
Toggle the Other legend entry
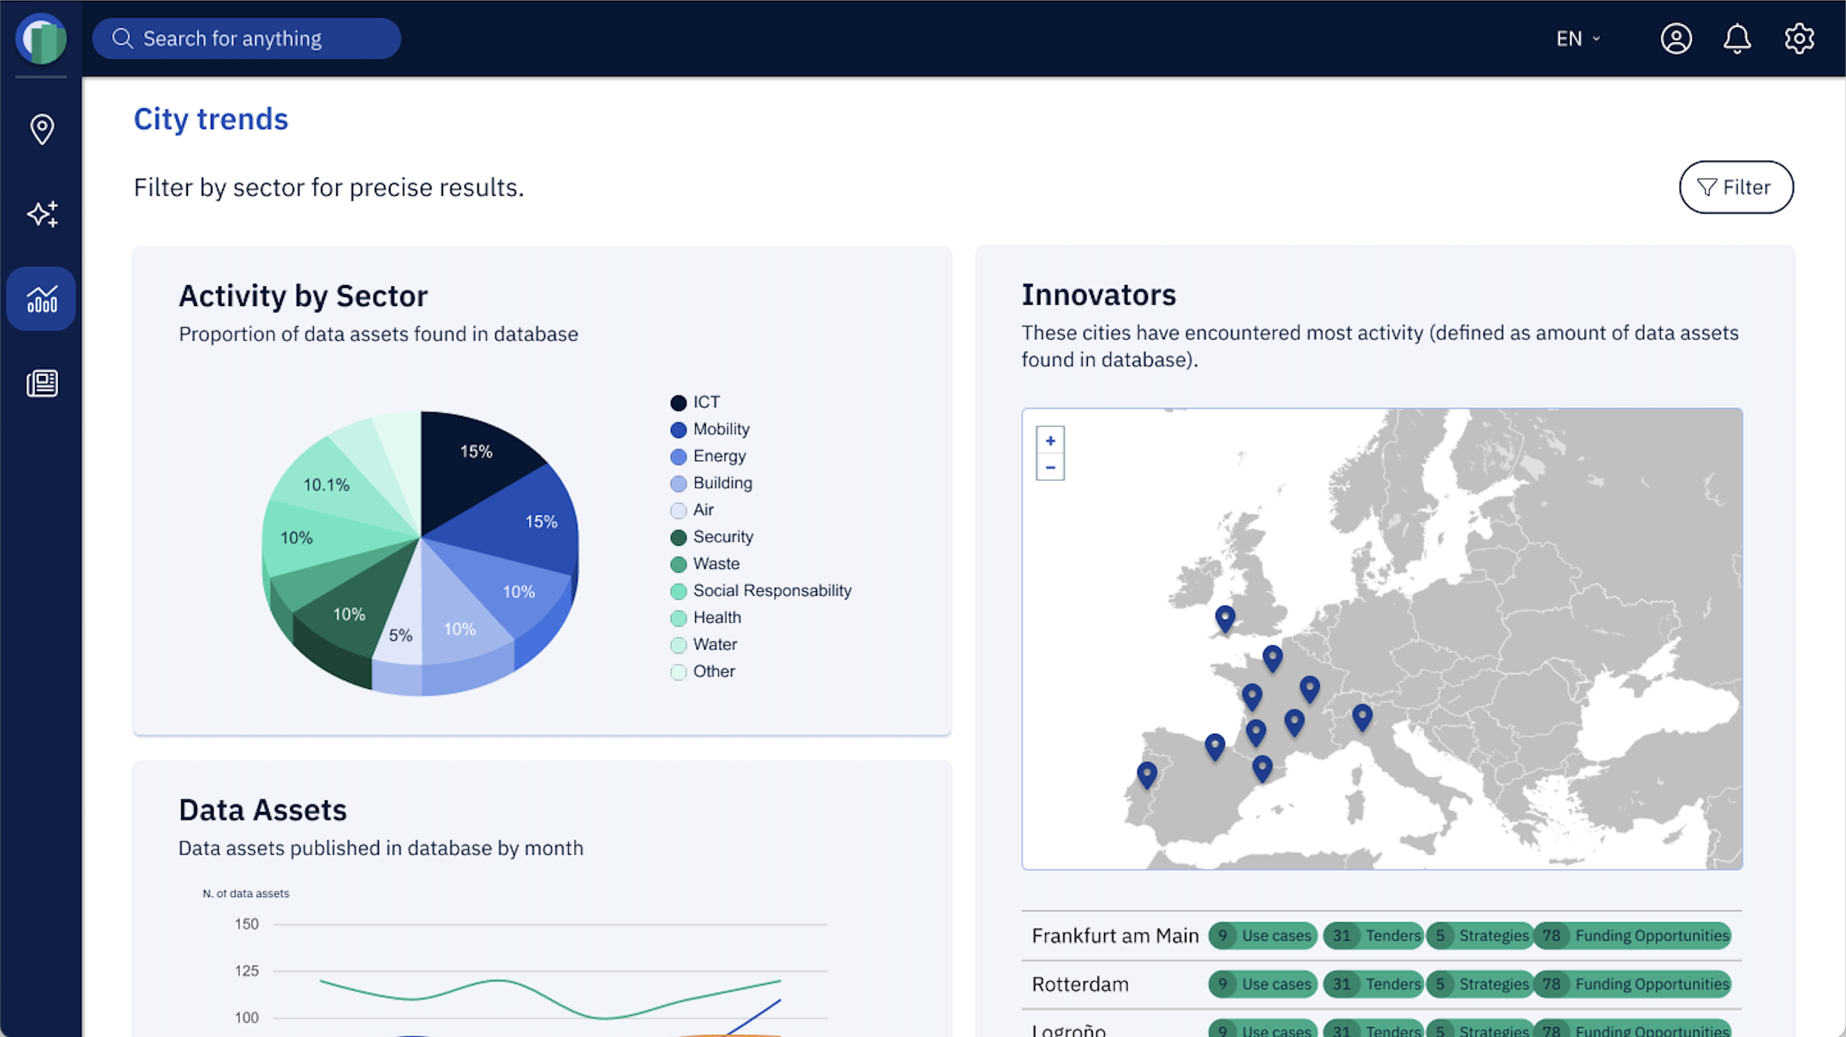pos(702,672)
